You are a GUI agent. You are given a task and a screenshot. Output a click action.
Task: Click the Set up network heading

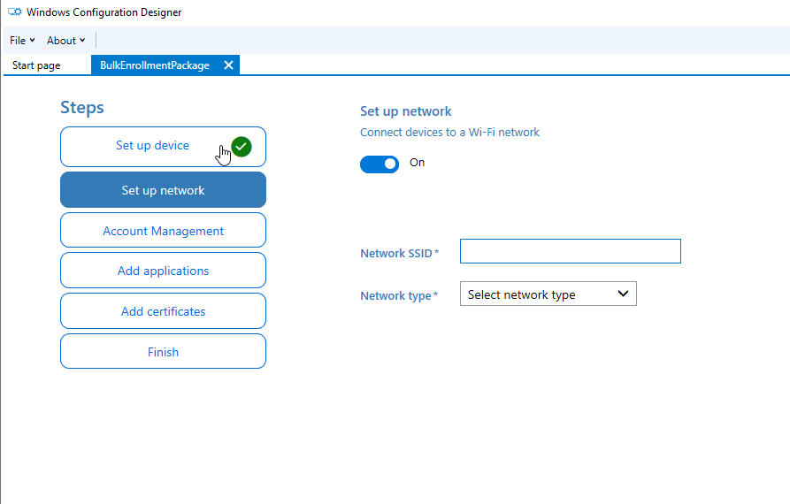click(x=405, y=111)
